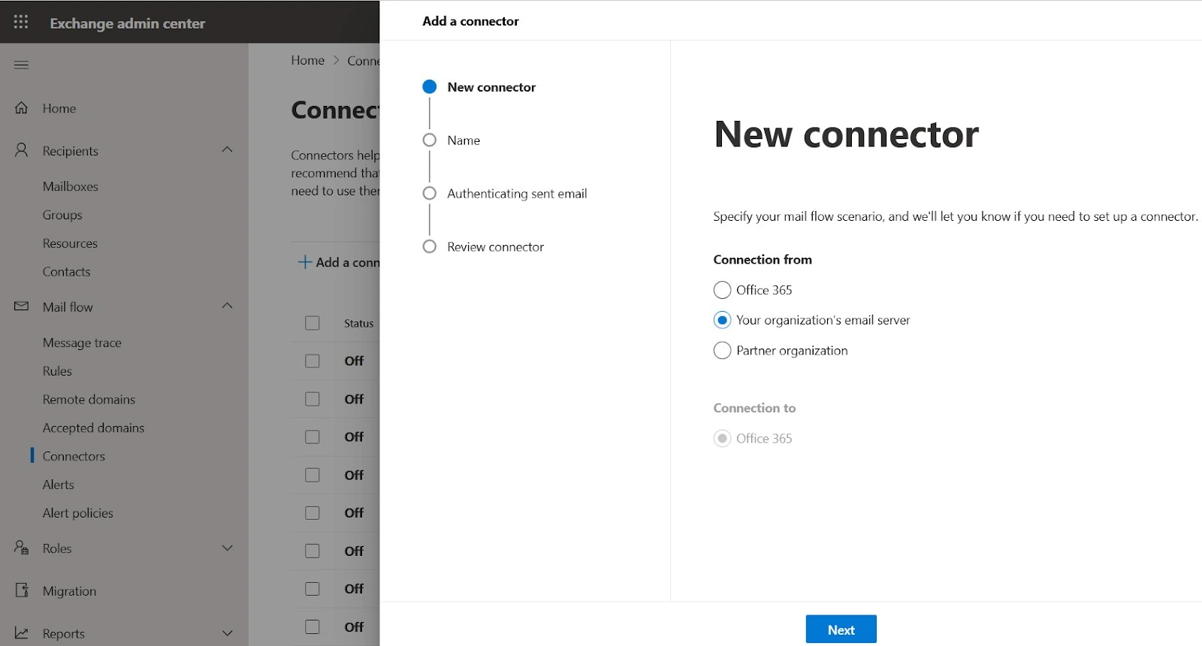Image resolution: width=1202 pixels, height=646 pixels.
Task: Click the Status column header
Action: pyautogui.click(x=358, y=323)
